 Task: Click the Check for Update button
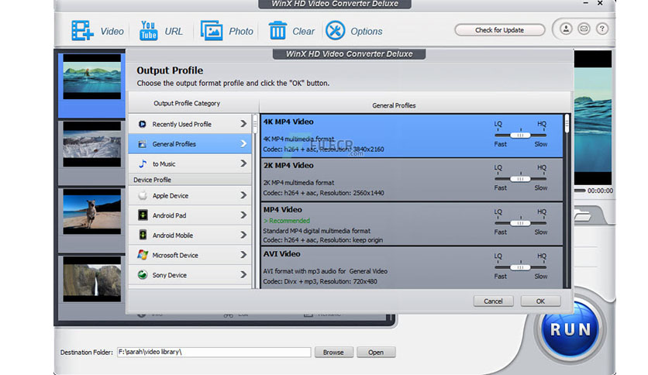[x=500, y=29]
